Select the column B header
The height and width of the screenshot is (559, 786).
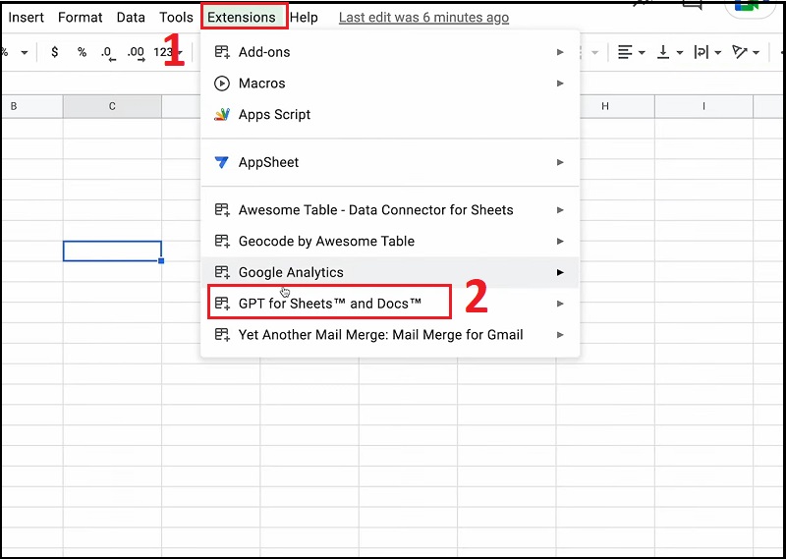[x=32, y=106]
